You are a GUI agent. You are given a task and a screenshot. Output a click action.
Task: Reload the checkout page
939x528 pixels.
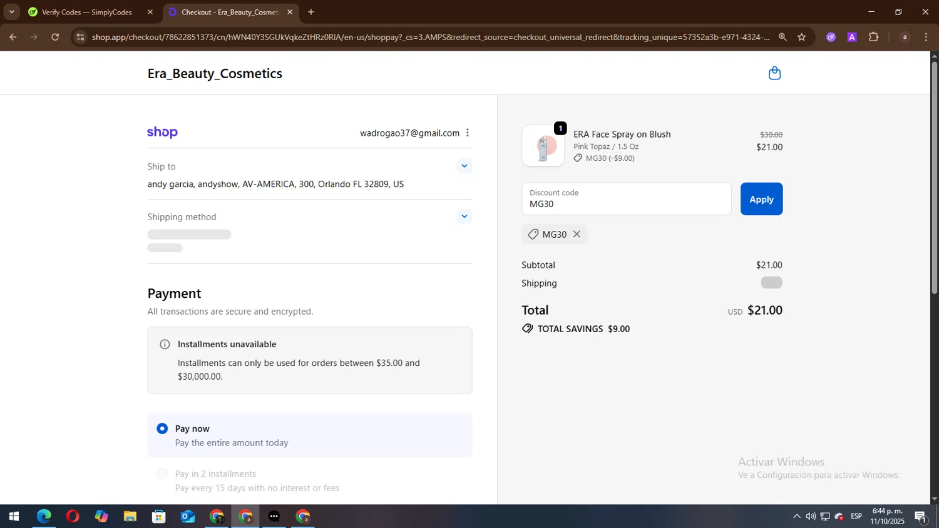[55, 37]
